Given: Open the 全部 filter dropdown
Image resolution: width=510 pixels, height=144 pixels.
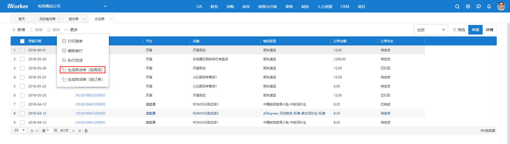Looking at the screenshot, I should [431, 30].
